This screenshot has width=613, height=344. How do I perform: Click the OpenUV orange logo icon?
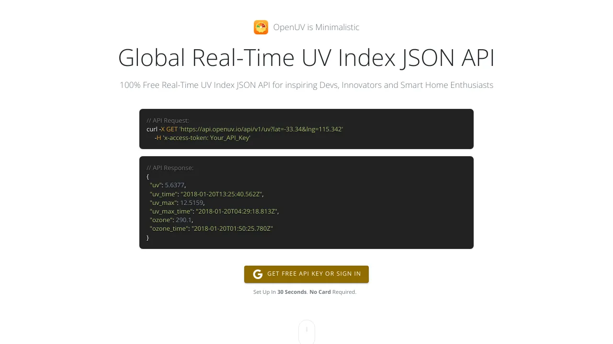(261, 27)
